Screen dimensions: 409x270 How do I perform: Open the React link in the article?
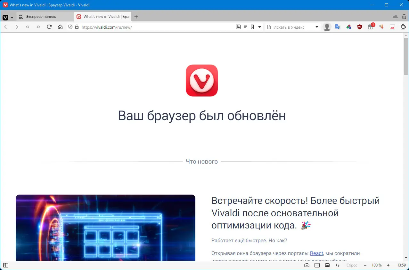click(x=316, y=253)
